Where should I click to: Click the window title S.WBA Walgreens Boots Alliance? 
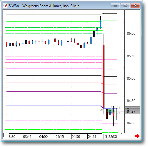click(x=44, y=6)
